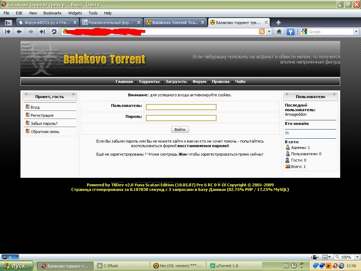361x271 pixels.
Task: Click the Торренты navigation link
Action: pyautogui.click(x=149, y=82)
